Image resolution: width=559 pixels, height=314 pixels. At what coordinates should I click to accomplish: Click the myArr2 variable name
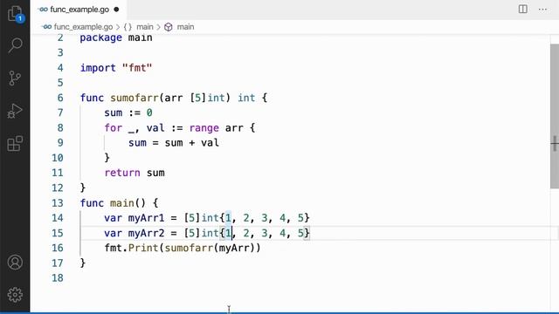(146, 233)
